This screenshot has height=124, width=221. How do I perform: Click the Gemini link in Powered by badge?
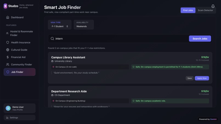point(213,119)
